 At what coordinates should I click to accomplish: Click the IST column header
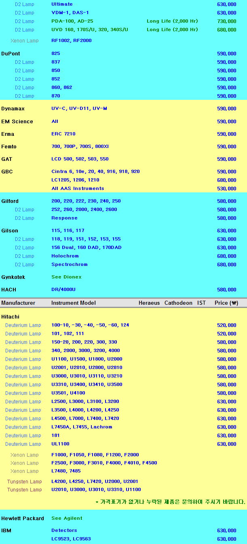[x=201, y=303]
